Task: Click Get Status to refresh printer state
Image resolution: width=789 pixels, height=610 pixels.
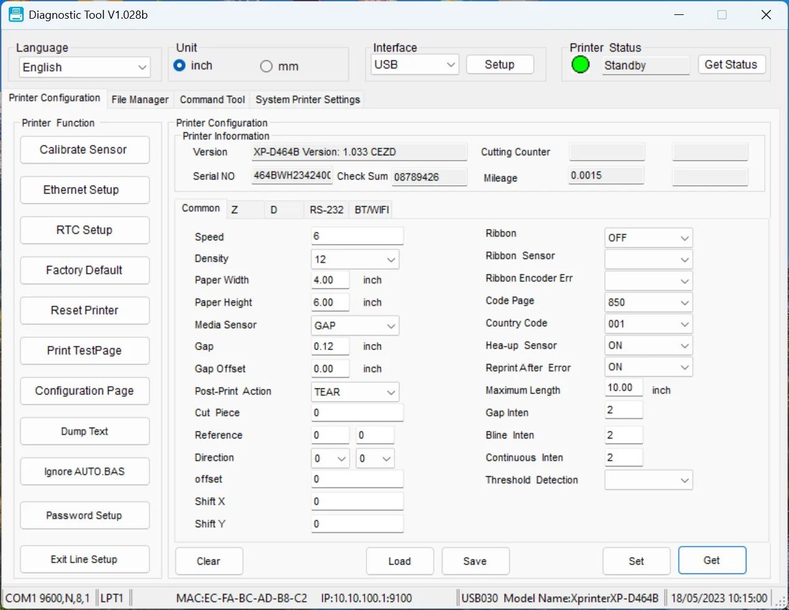Action: click(732, 64)
